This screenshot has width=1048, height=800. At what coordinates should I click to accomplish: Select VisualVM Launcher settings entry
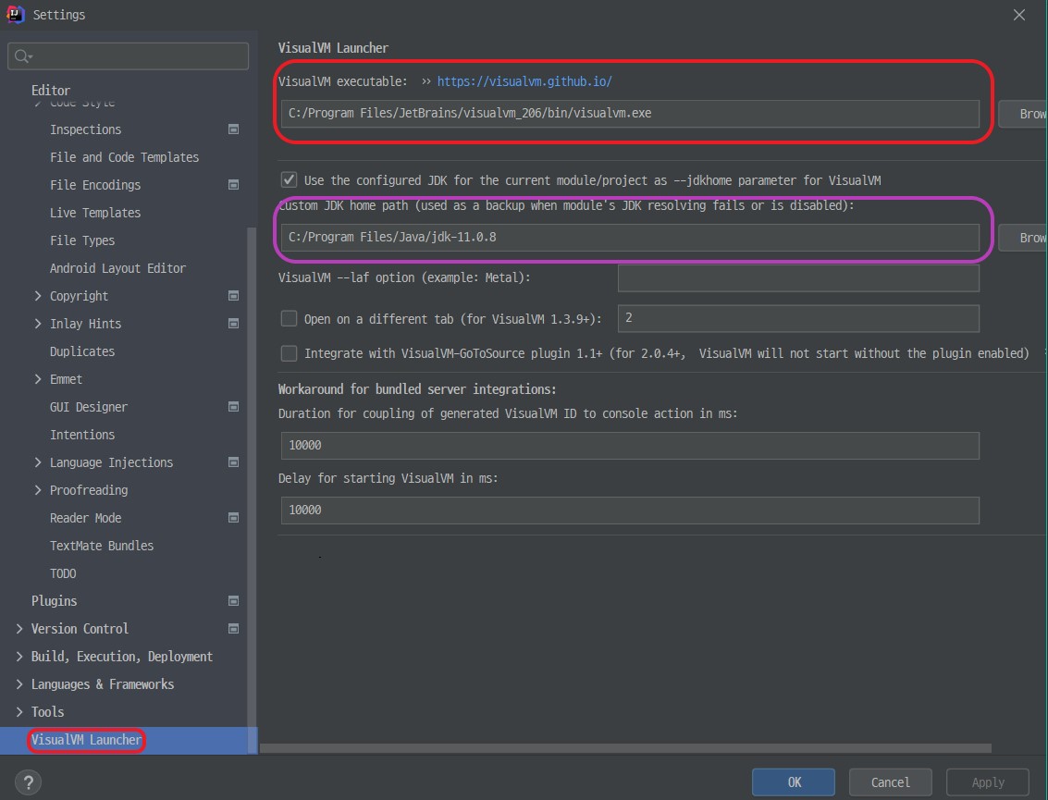point(86,740)
